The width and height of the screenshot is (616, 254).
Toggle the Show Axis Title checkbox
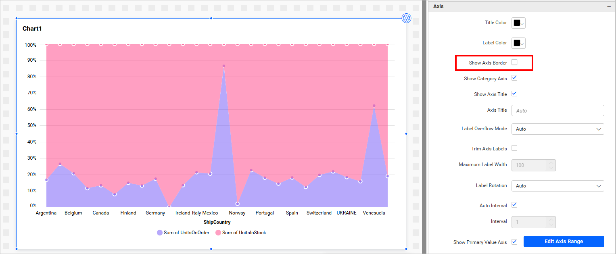[514, 94]
